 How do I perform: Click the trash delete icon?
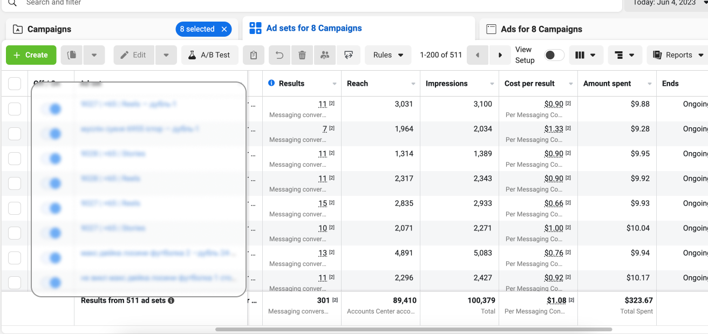tap(302, 55)
